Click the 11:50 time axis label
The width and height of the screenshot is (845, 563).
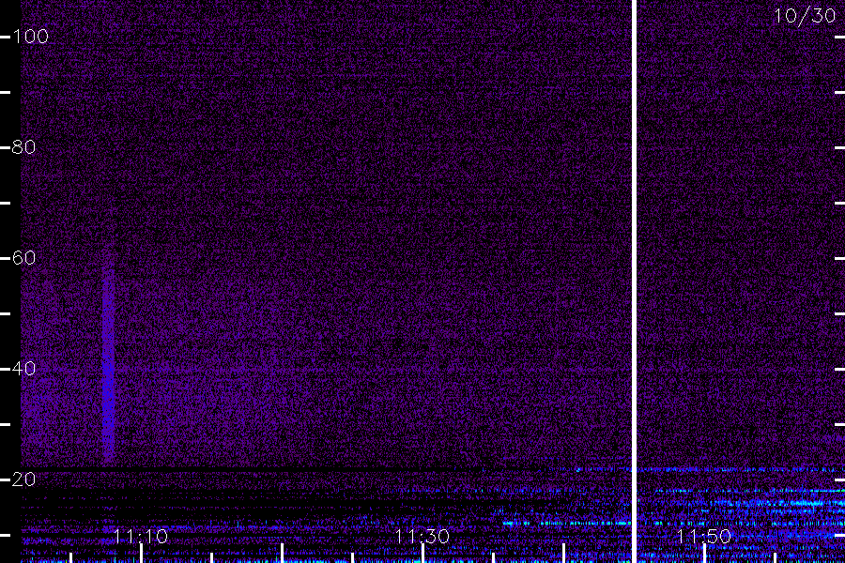[x=704, y=537]
